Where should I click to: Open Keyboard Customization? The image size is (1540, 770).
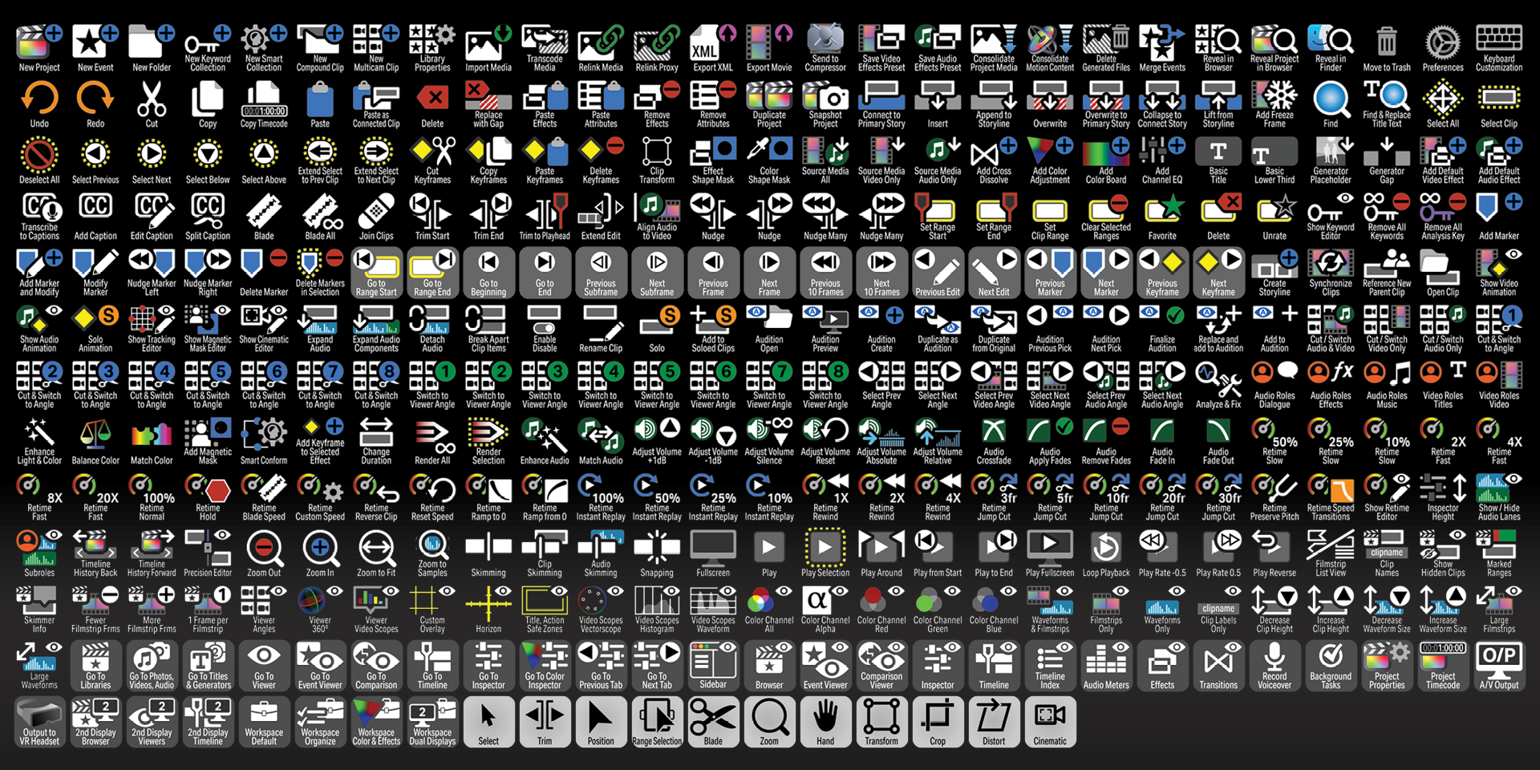(x=1499, y=48)
